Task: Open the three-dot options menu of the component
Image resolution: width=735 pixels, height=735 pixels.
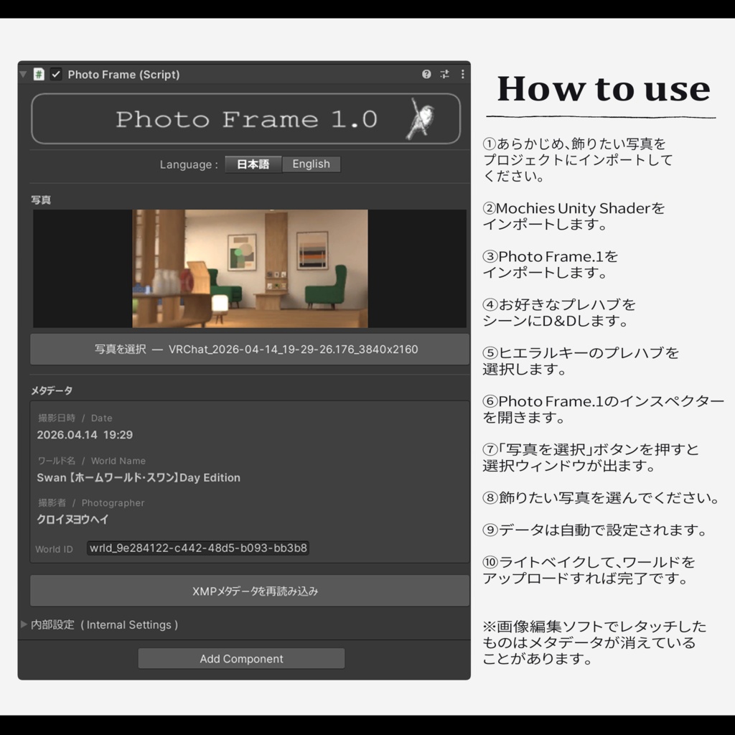Action: [462, 74]
